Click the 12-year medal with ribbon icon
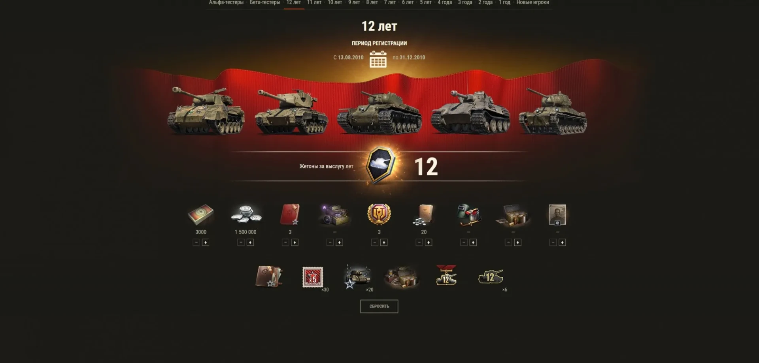Image resolution: width=759 pixels, height=363 pixels. 446,275
